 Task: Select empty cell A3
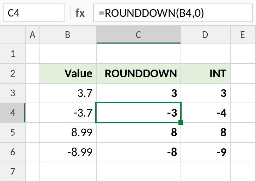click(33, 93)
